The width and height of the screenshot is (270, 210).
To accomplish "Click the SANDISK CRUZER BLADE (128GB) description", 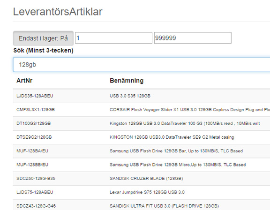I will point(146,179).
